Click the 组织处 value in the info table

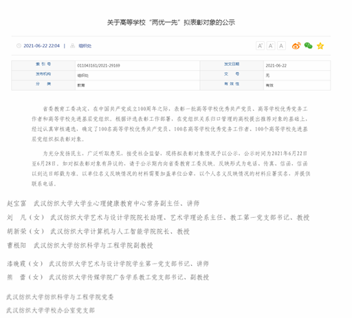[x=82, y=76]
